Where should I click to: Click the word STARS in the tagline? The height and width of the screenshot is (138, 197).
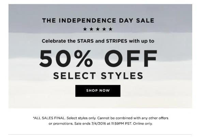pos(86,41)
